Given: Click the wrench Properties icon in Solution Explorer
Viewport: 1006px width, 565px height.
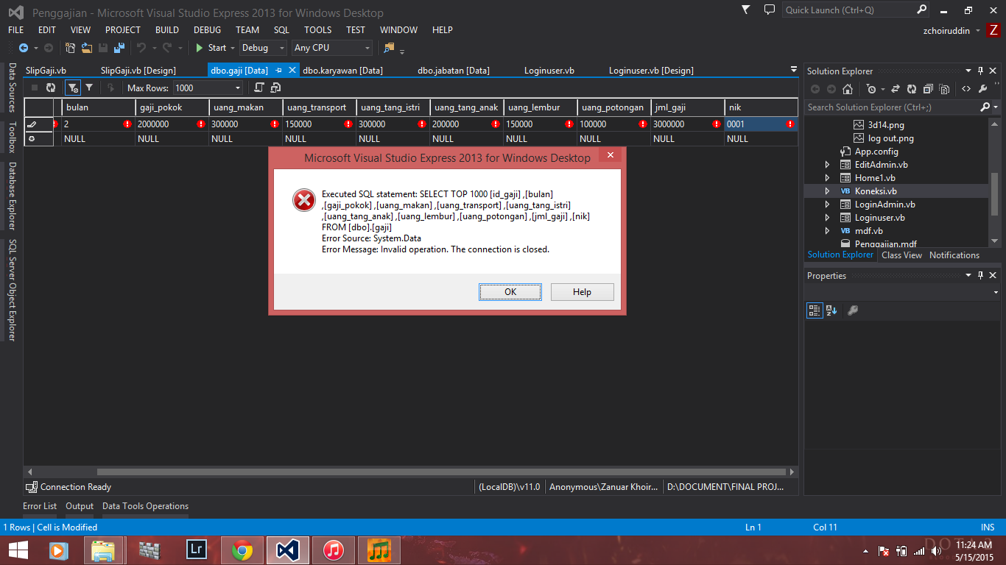Looking at the screenshot, I should 982,89.
